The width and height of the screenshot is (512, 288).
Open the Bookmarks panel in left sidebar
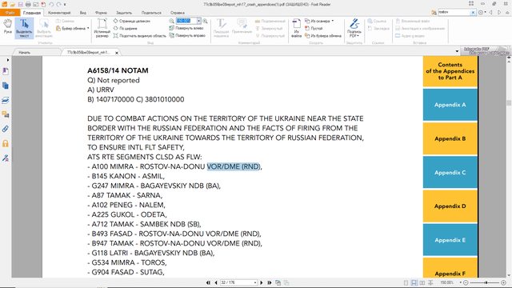6,71
